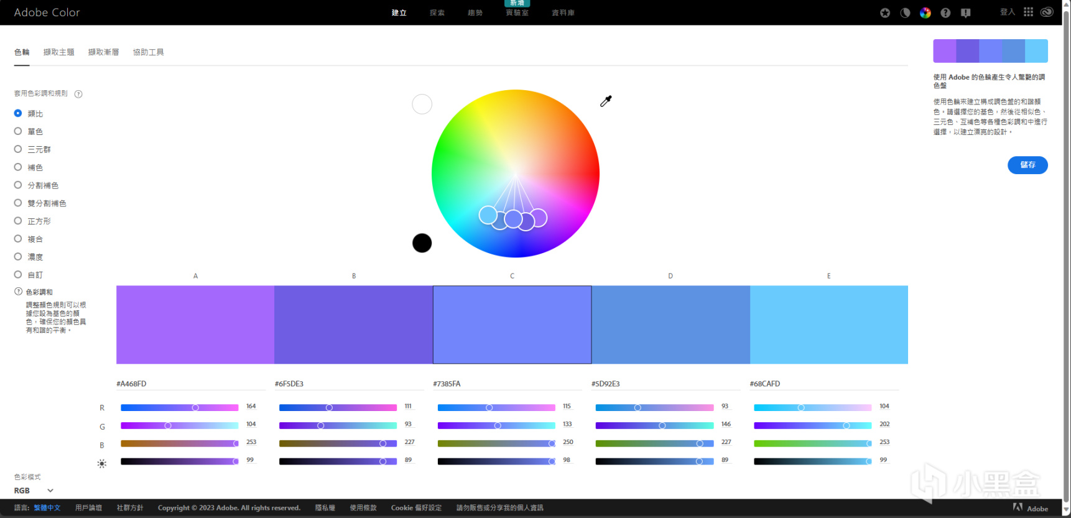Select the 單色 harmony rule
1071x518 pixels.
pyautogui.click(x=29, y=131)
